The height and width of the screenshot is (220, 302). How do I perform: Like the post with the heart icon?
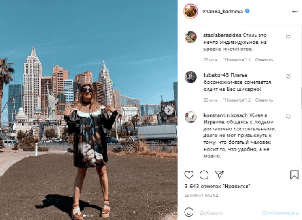[189, 175]
